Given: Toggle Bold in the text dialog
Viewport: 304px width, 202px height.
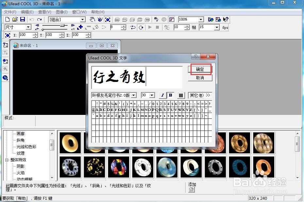Looking at the screenshot, I should point(170,95).
